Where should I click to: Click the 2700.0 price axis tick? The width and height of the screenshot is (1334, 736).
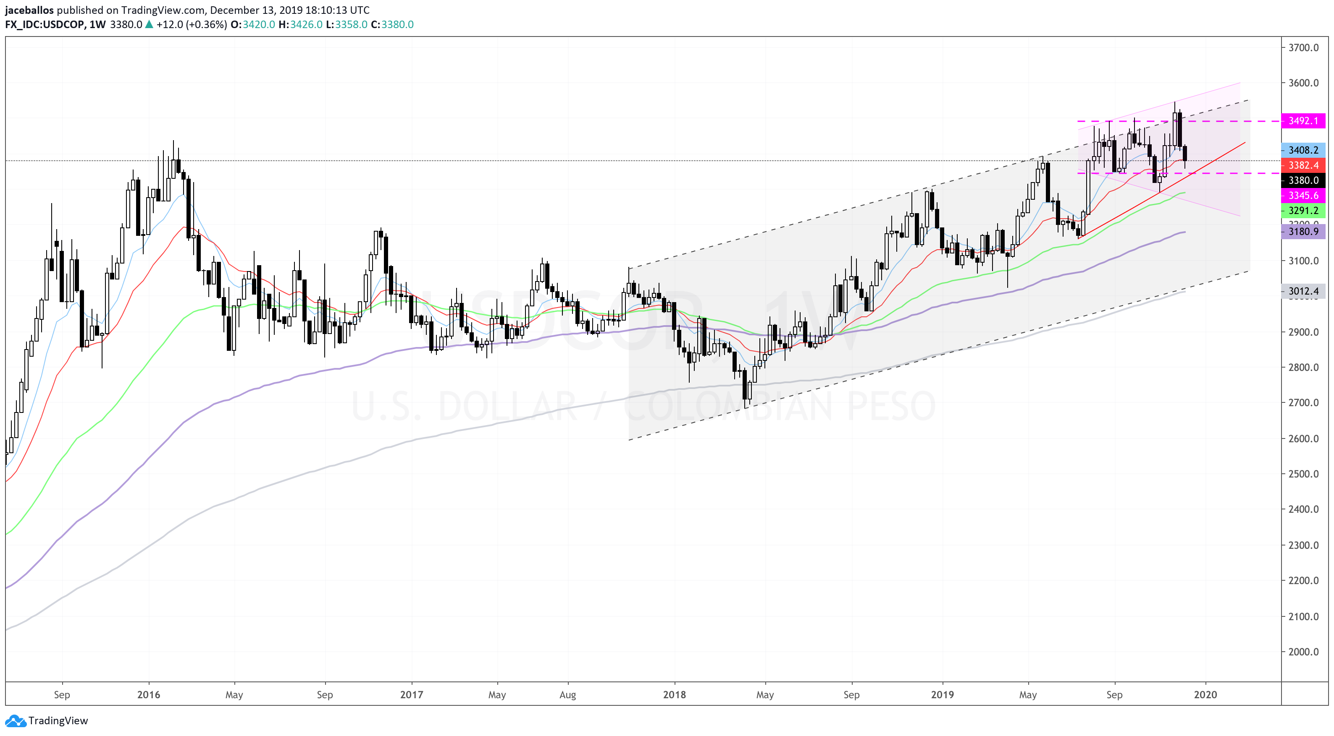pos(1303,402)
